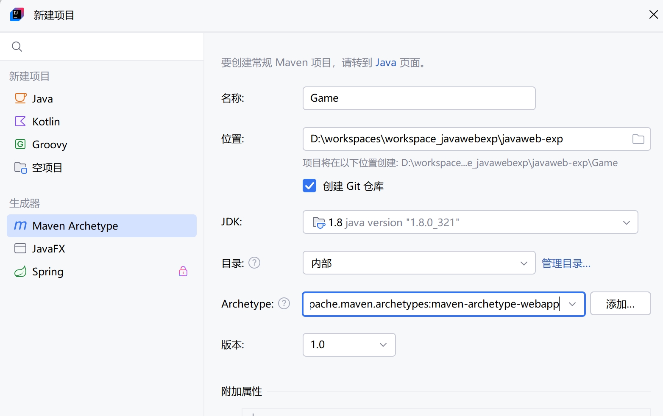This screenshot has width=663, height=416.
Task: Select the Kotlin project type
Action: [x=46, y=122]
